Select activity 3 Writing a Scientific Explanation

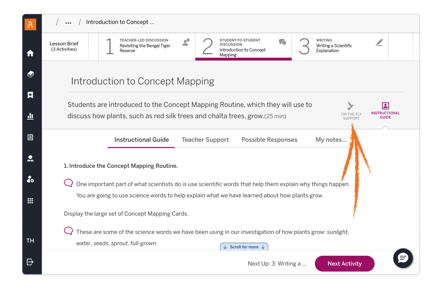coord(340,47)
